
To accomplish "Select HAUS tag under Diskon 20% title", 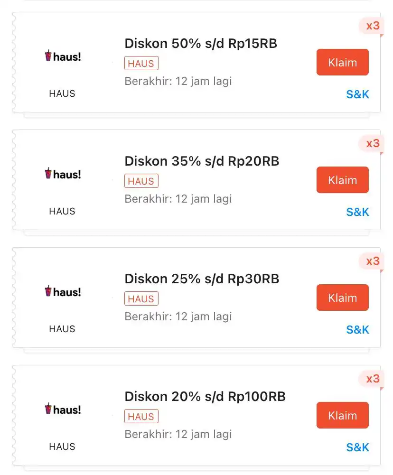I will tap(141, 416).
